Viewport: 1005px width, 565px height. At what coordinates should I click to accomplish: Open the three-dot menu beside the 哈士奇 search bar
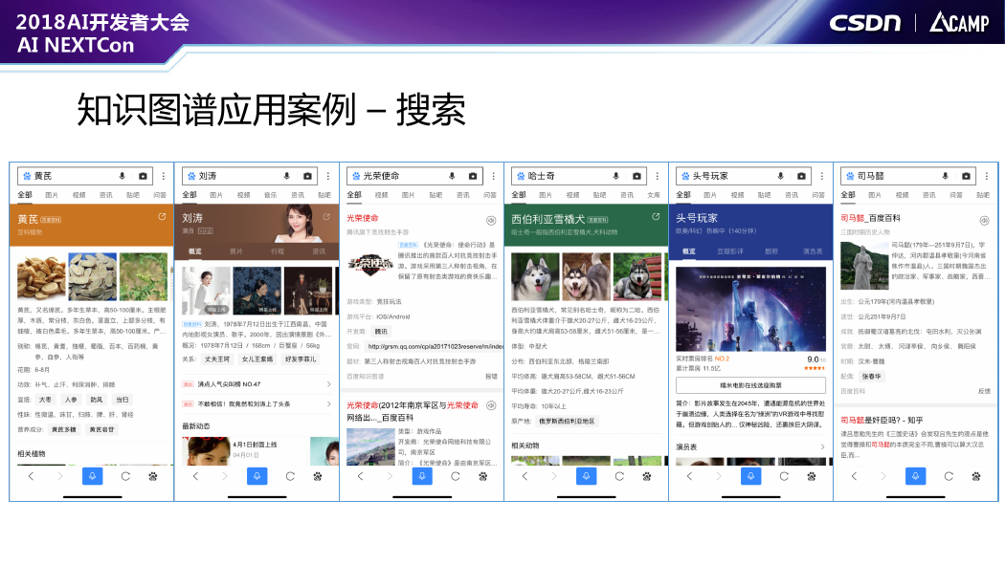[658, 176]
